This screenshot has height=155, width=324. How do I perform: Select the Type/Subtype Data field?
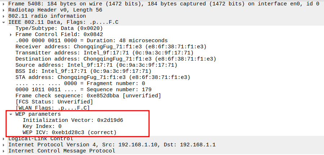tap(59, 28)
